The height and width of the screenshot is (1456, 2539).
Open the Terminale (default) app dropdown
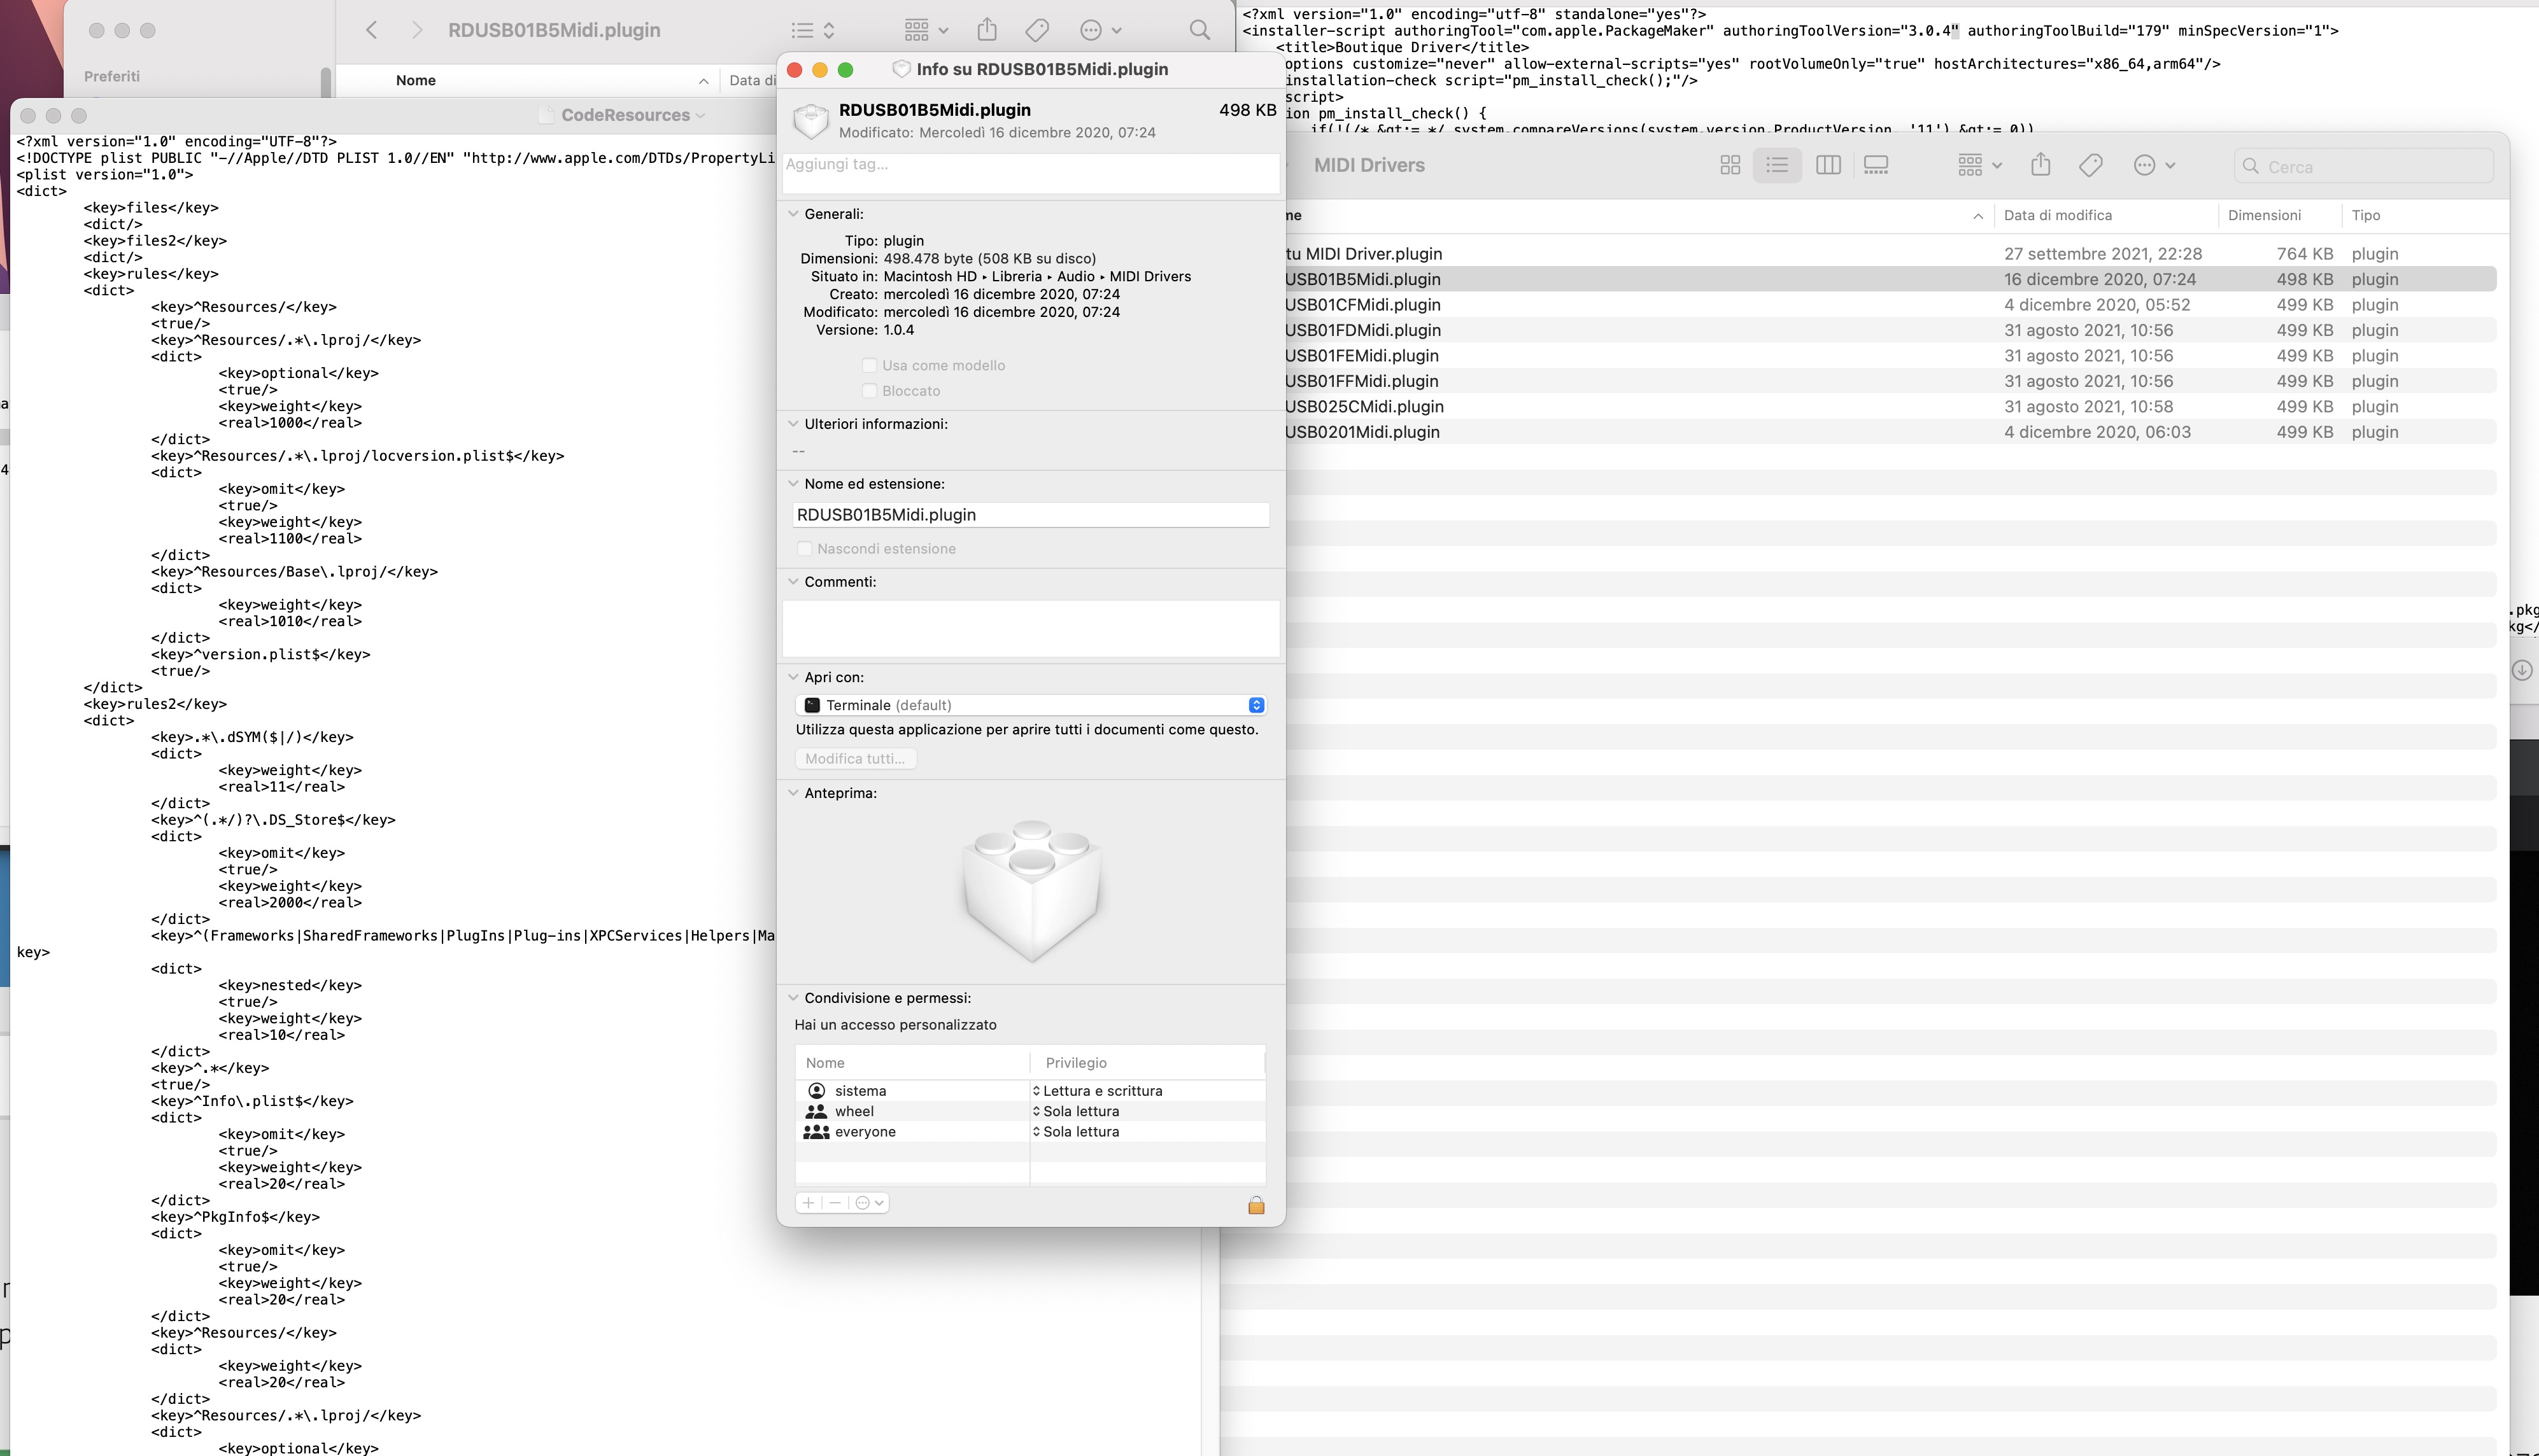pyautogui.click(x=1030, y=705)
